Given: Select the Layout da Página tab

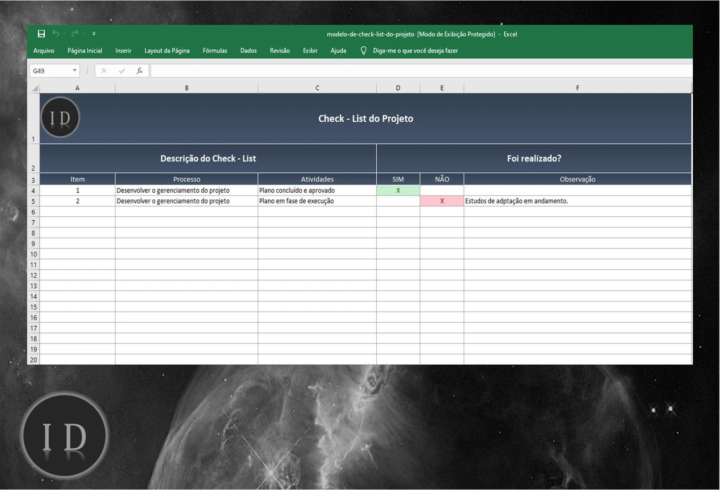Looking at the screenshot, I should [x=167, y=51].
